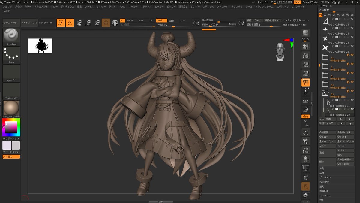Switch to the Scale (スケール) tool
Screen dimensions: 360x203
tap(88, 23)
